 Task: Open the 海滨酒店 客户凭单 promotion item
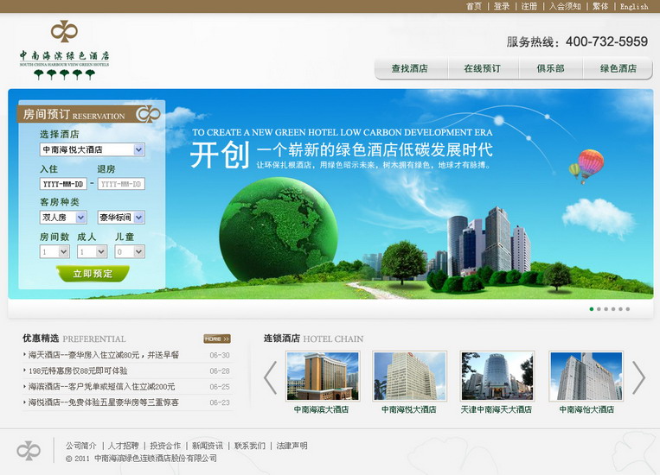point(101,387)
